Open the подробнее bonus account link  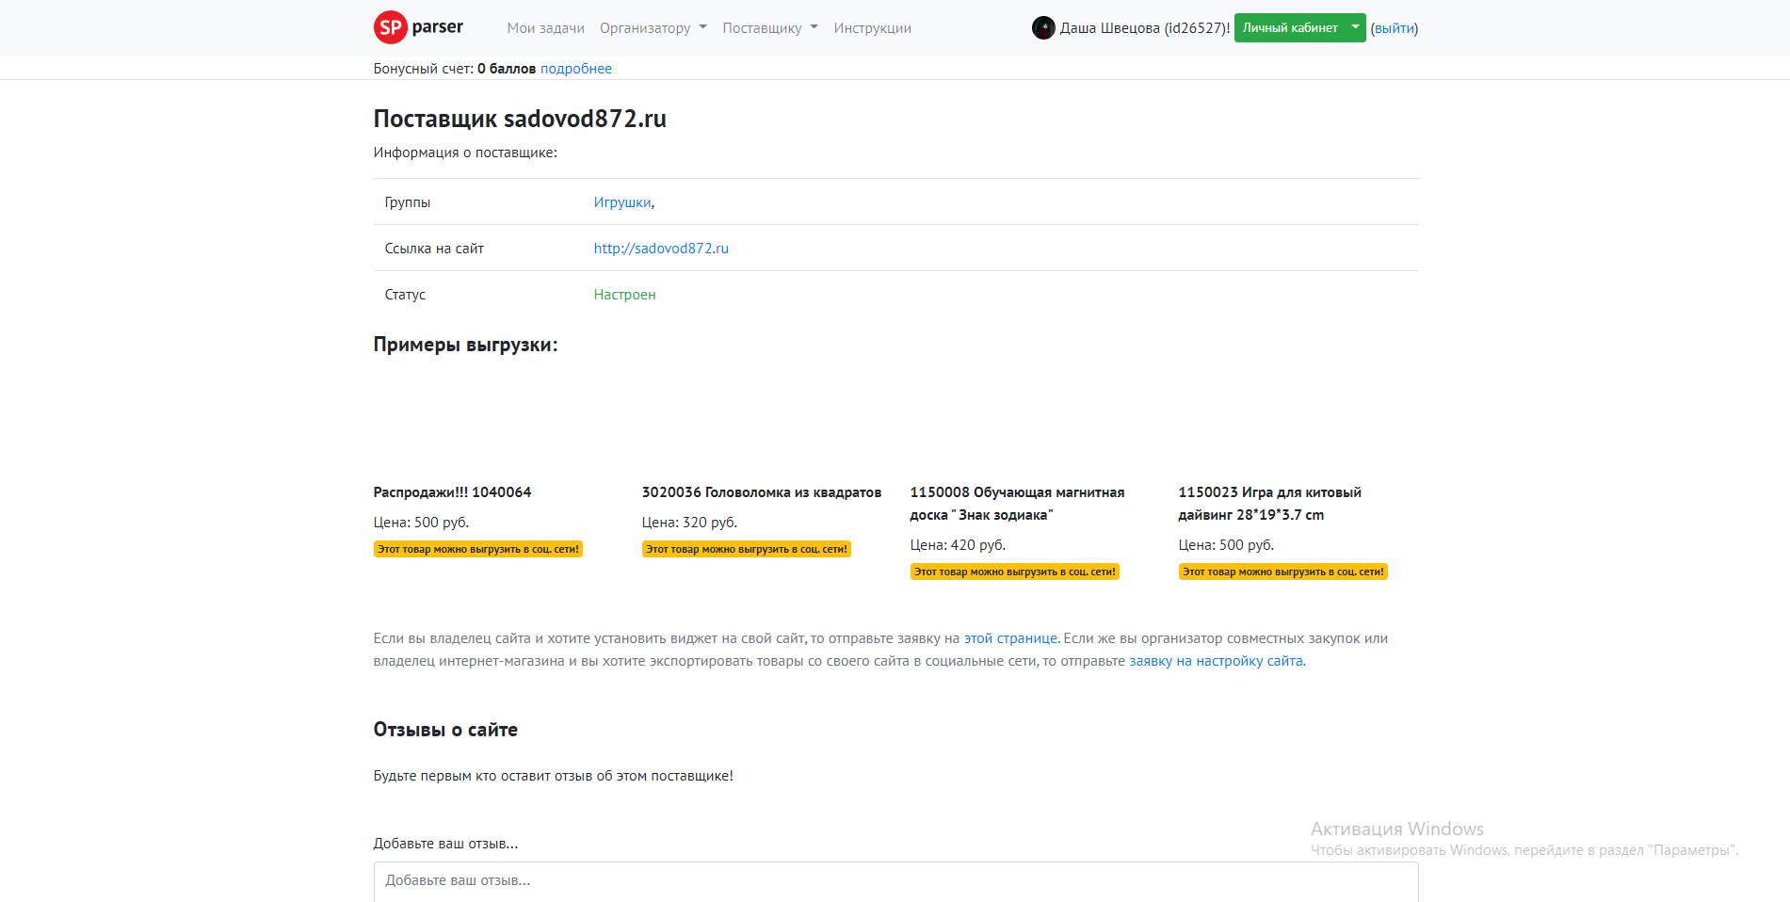click(x=576, y=69)
